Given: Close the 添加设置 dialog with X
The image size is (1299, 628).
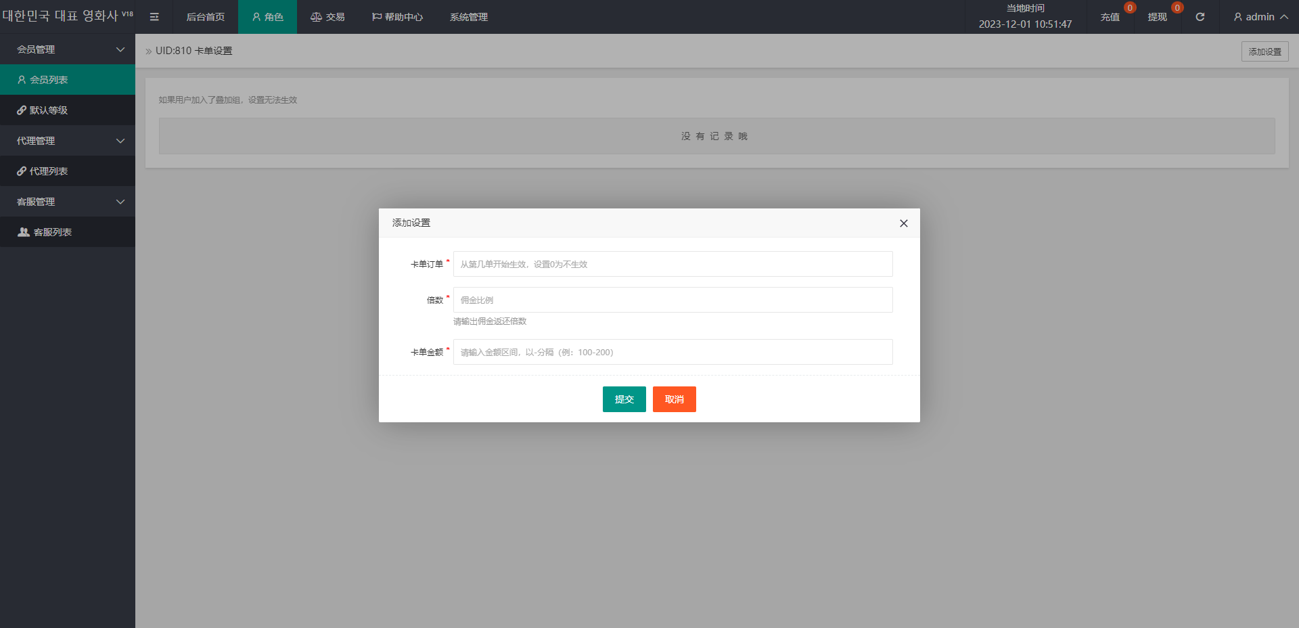Looking at the screenshot, I should point(903,223).
